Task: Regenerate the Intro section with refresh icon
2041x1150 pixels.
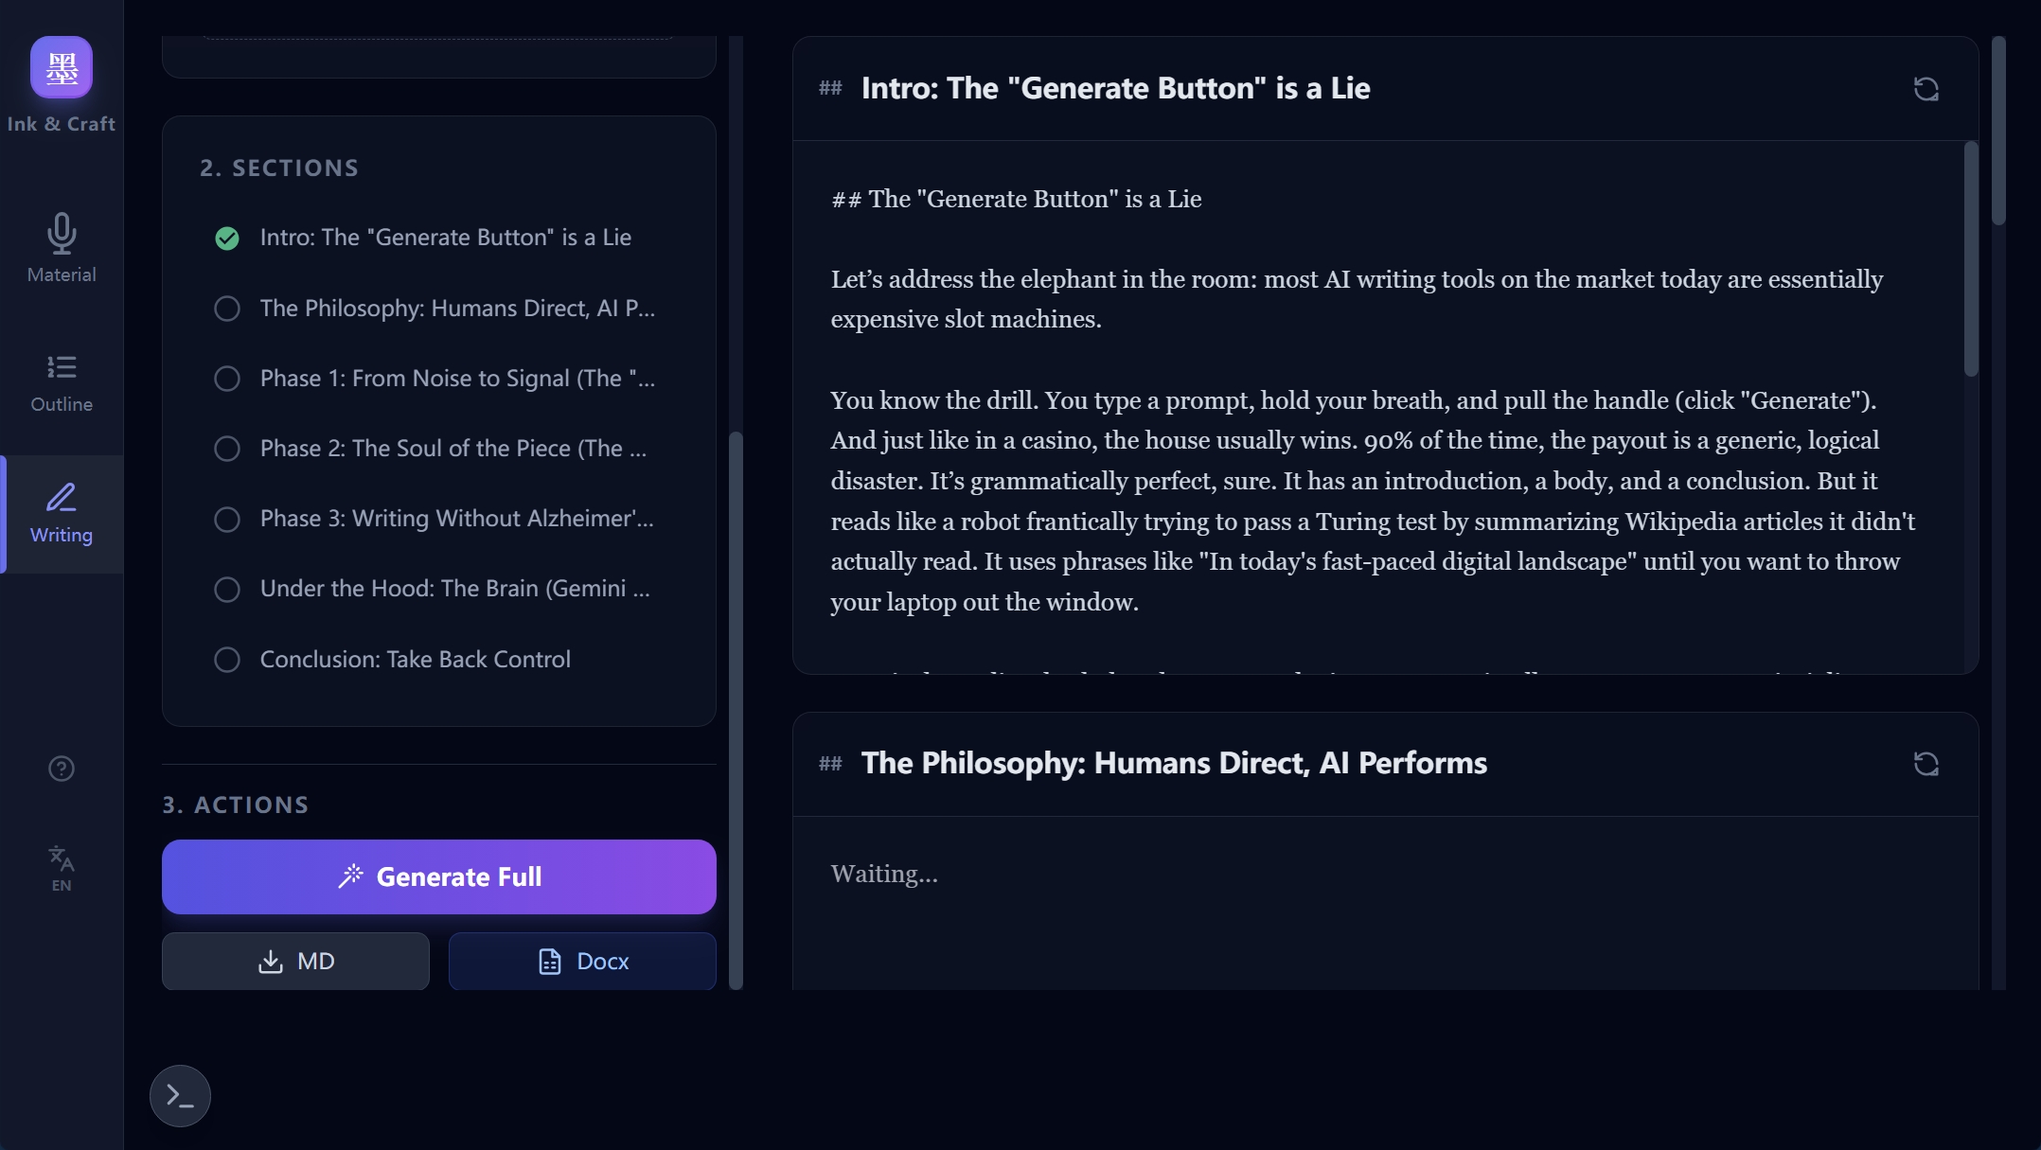Action: pyautogui.click(x=1926, y=89)
